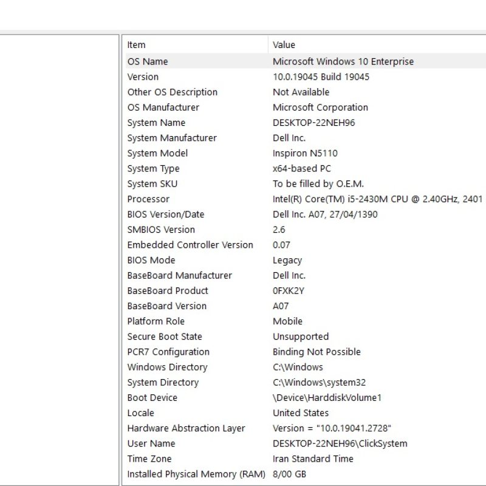The height and width of the screenshot is (486, 486).
Task: Select the OS Manufacturer row
Action: 163,108
